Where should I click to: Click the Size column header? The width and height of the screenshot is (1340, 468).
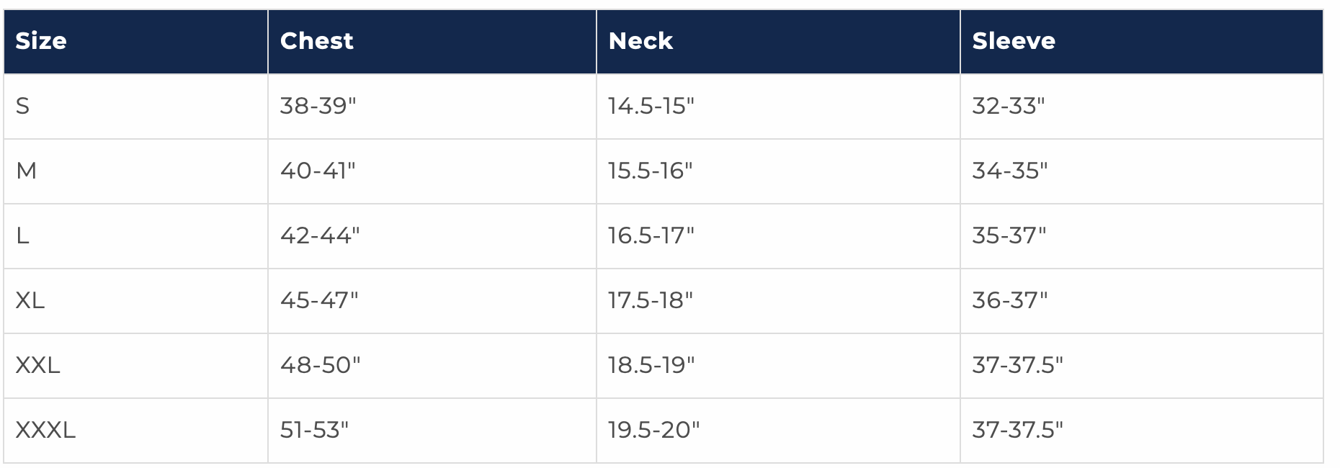point(41,41)
